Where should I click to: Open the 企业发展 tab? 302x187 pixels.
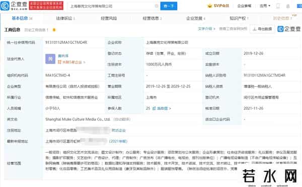click(x=195, y=18)
